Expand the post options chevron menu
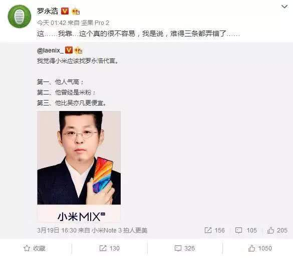 click(x=284, y=6)
